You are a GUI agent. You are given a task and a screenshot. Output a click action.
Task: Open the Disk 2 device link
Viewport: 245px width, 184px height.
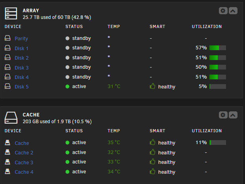22,58
